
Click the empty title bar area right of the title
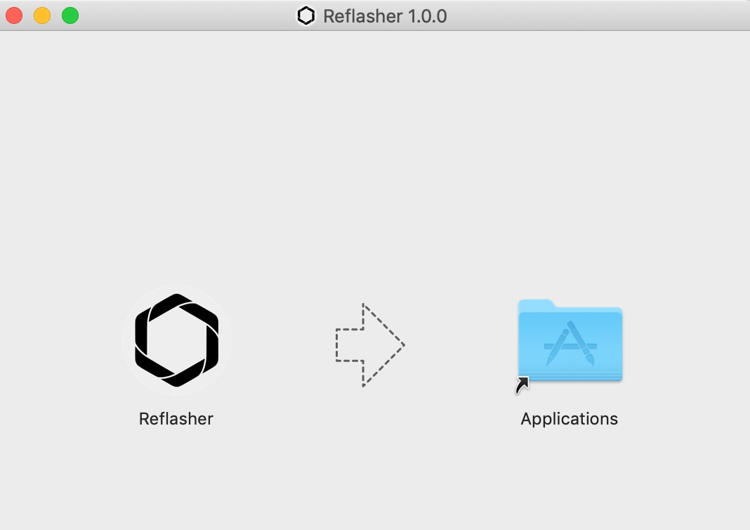click(x=598, y=15)
